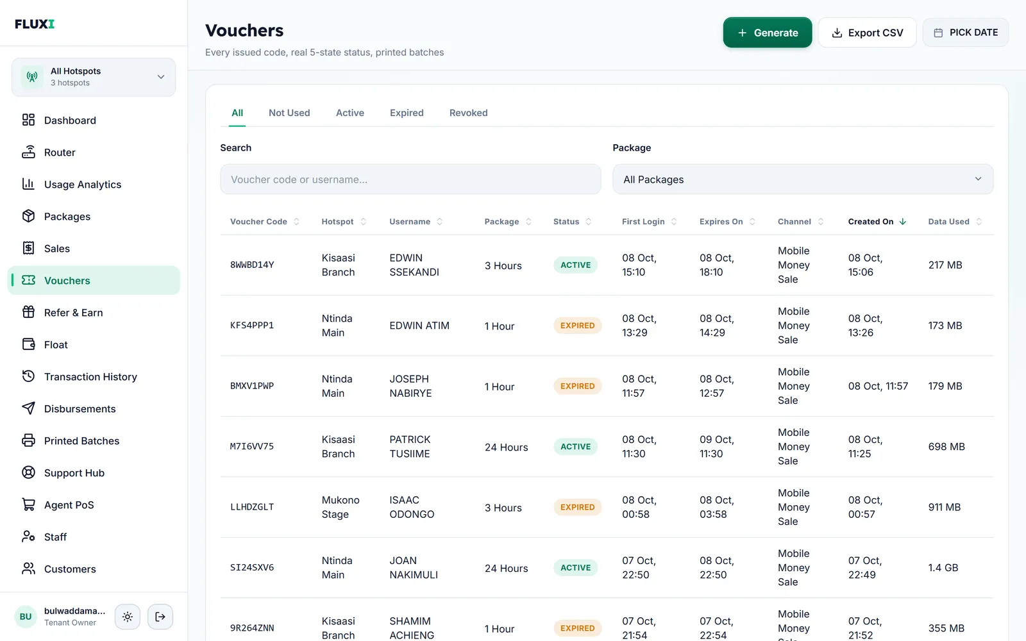This screenshot has height=641, width=1026.
Task: Click the Packages box icon
Action: (x=28, y=216)
